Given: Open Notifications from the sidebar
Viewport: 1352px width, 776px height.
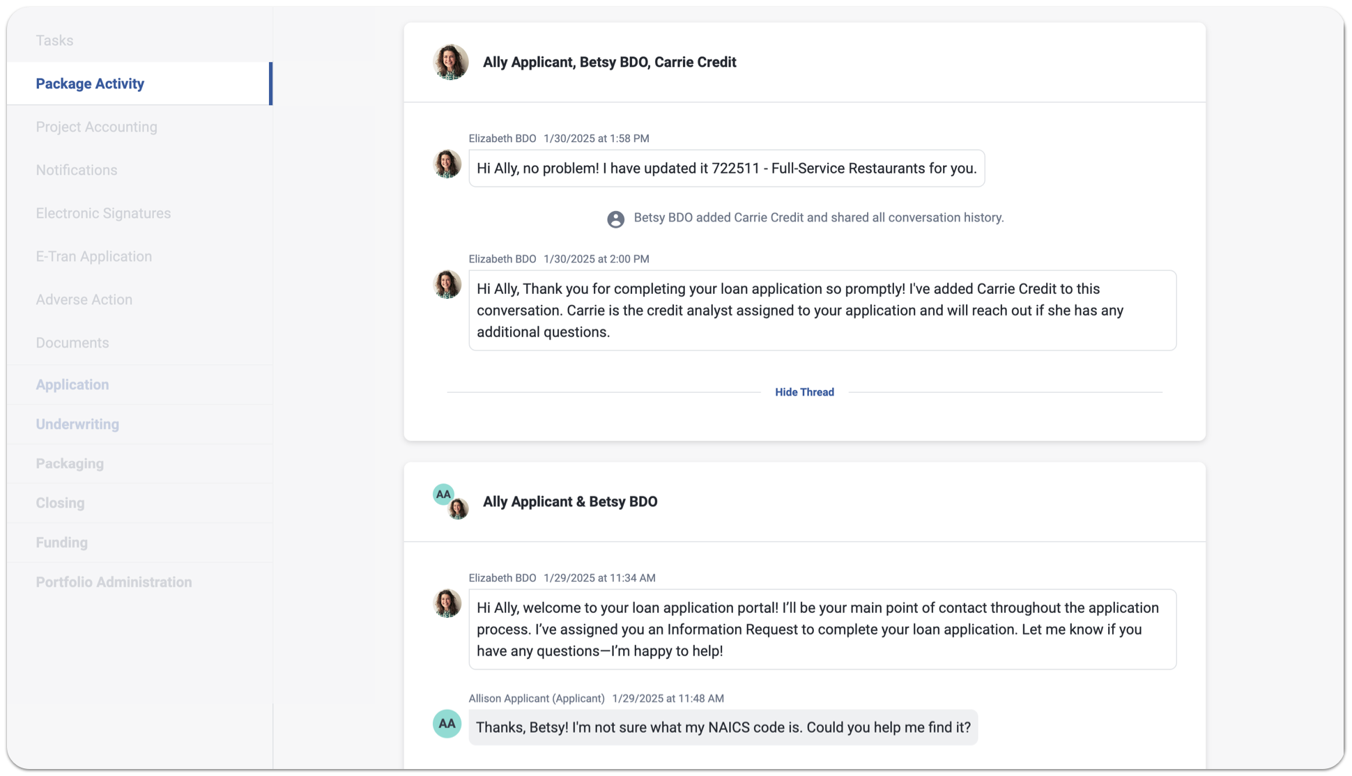Looking at the screenshot, I should click(77, 170).
